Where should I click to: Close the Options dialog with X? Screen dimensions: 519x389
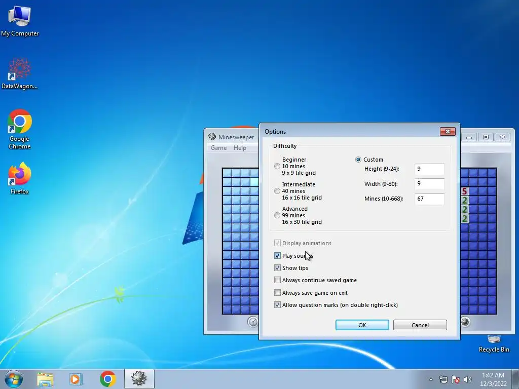(x=448, y=131)
